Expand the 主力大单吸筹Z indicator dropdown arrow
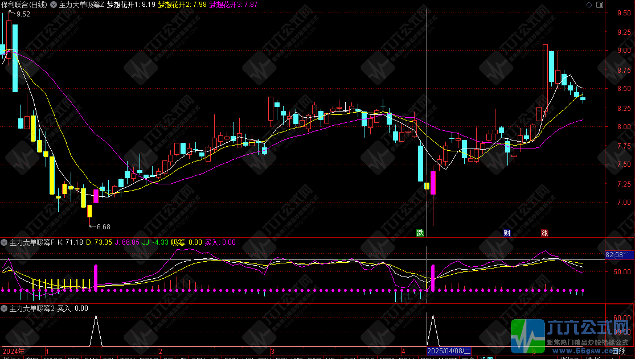Image resolution: width=635 pixels, height=359 pixels. pos(55,4)
